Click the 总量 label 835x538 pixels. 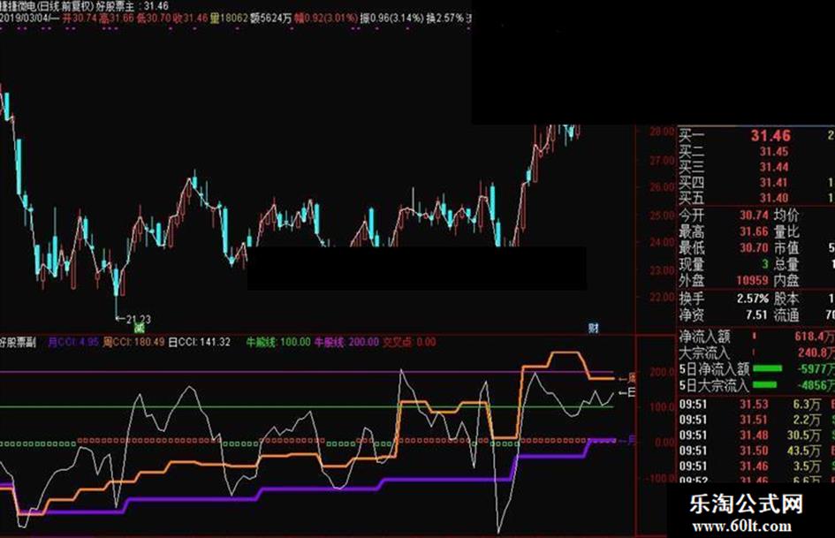786,263
